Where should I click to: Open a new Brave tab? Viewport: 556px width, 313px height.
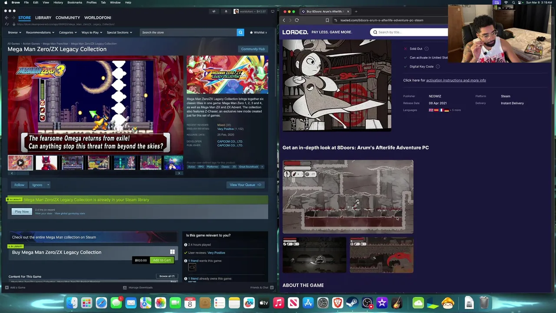pos(356,11)
